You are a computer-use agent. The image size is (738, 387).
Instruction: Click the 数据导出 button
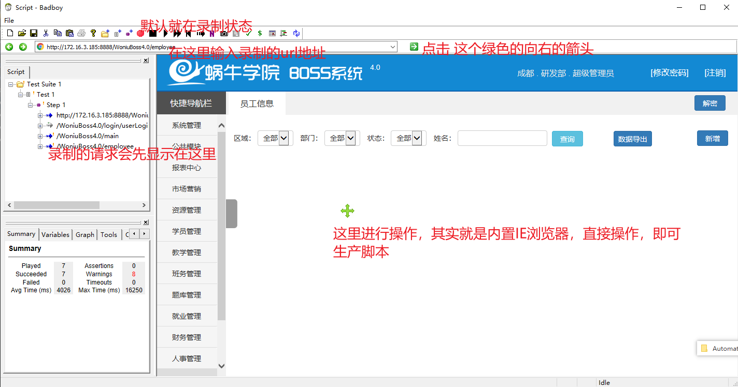[x=633, y=139]
